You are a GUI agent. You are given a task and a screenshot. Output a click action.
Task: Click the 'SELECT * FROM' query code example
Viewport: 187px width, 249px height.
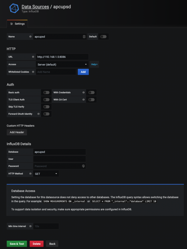124,202
